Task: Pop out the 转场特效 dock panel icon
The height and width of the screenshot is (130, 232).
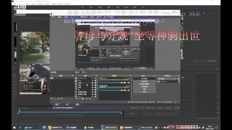Action: point(179,76)
